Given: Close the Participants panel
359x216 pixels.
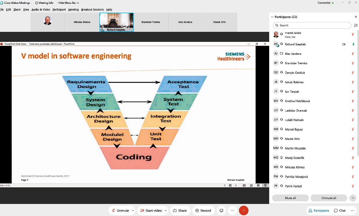Looking at the screenshot, I should pyautogui.click(x=356, y=17).
